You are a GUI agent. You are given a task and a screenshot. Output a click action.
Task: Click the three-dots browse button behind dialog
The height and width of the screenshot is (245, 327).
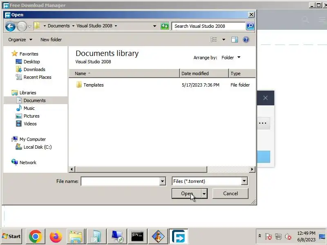(263, 123)
